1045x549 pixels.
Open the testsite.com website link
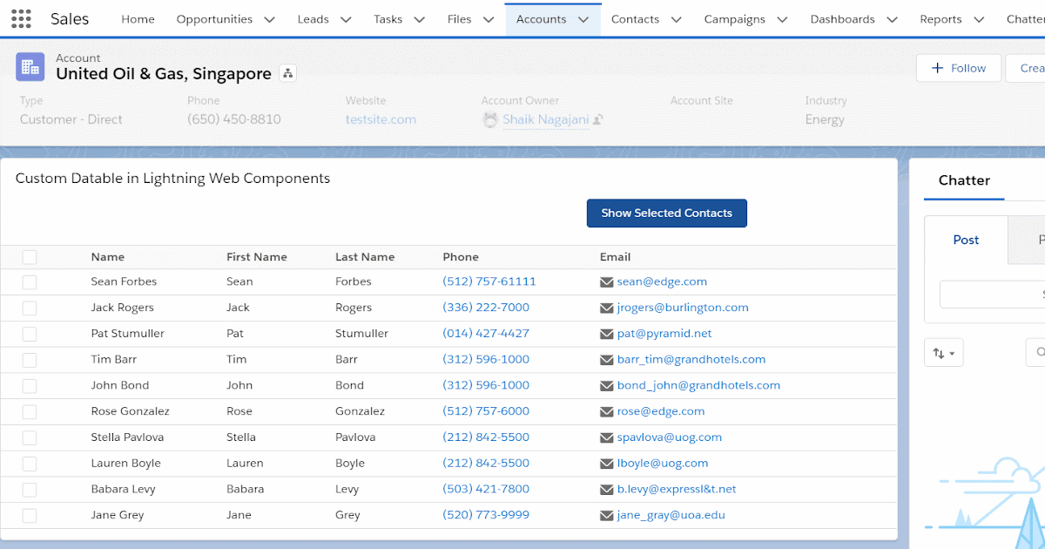(381, 119)
